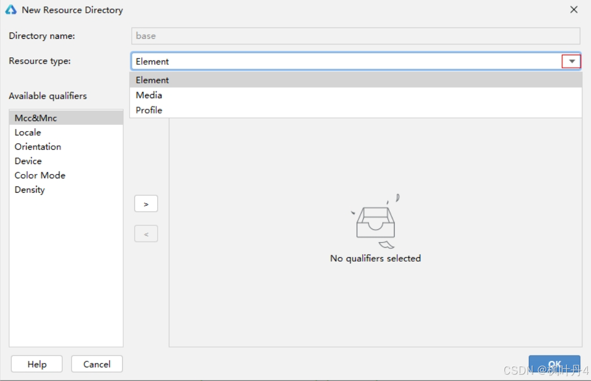Select the Locale qualifier
Image resolution: width=591 pixels, height=381 pixels.
66,132
